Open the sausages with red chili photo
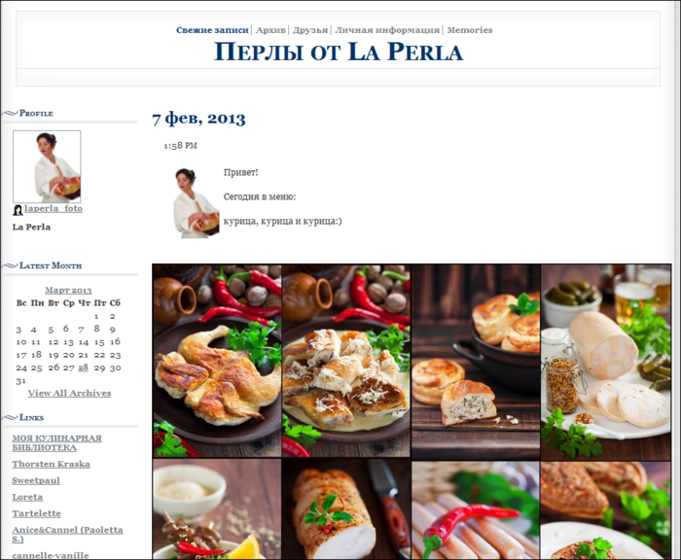681x560 pixels. click(x=476, y=510)
